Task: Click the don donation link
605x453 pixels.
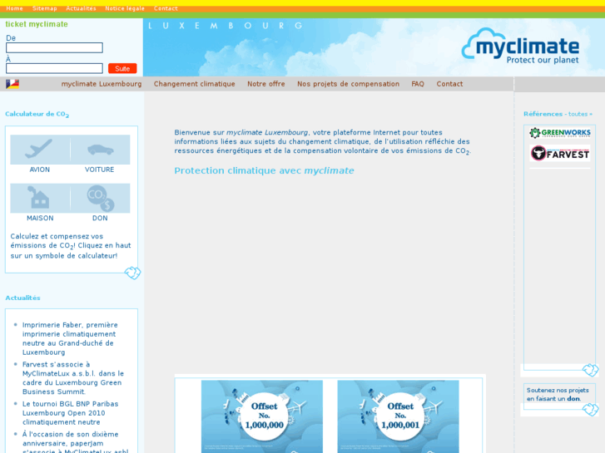Action: pyautogui.click(x=573, y=399)
